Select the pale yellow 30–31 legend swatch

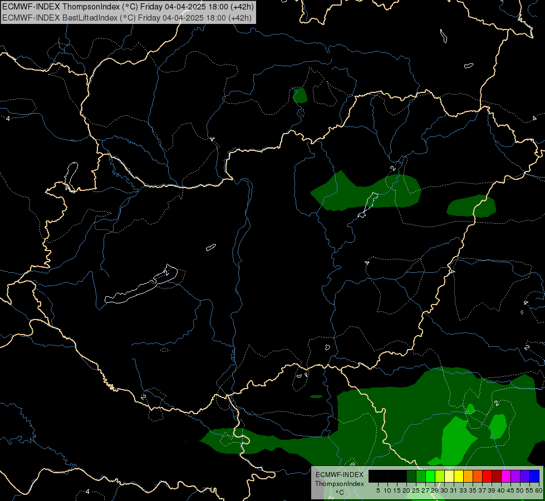click(x=449, y=476)
